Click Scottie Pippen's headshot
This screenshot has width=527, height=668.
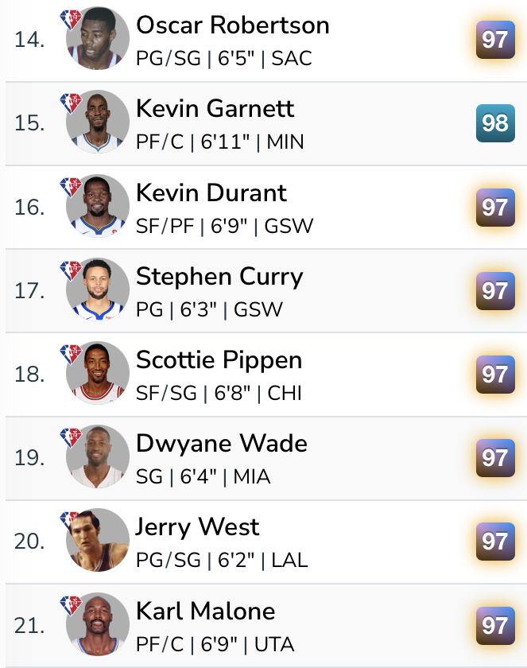coord(98,373)
